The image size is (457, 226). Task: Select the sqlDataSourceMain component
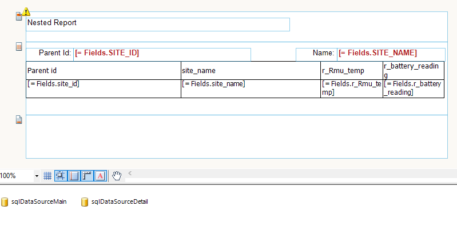34,201
